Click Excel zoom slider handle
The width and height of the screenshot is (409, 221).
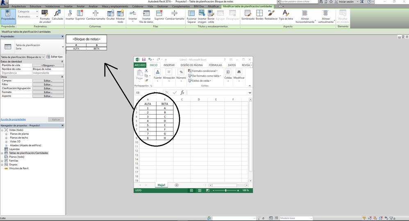point(226,190)
